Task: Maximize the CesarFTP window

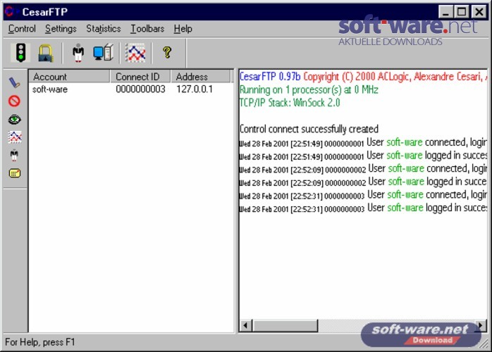Action: (461, 12)
